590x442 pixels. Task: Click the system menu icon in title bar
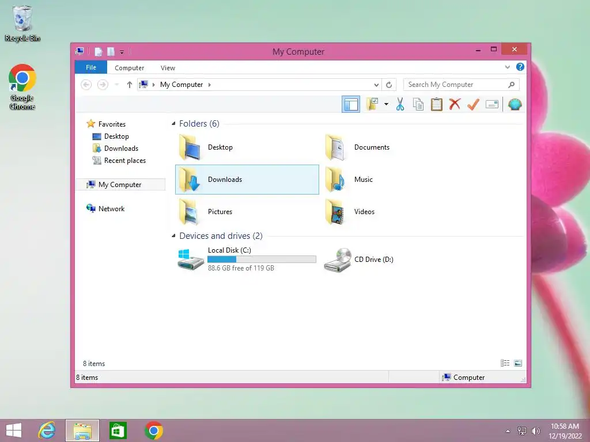coord(80,51)
